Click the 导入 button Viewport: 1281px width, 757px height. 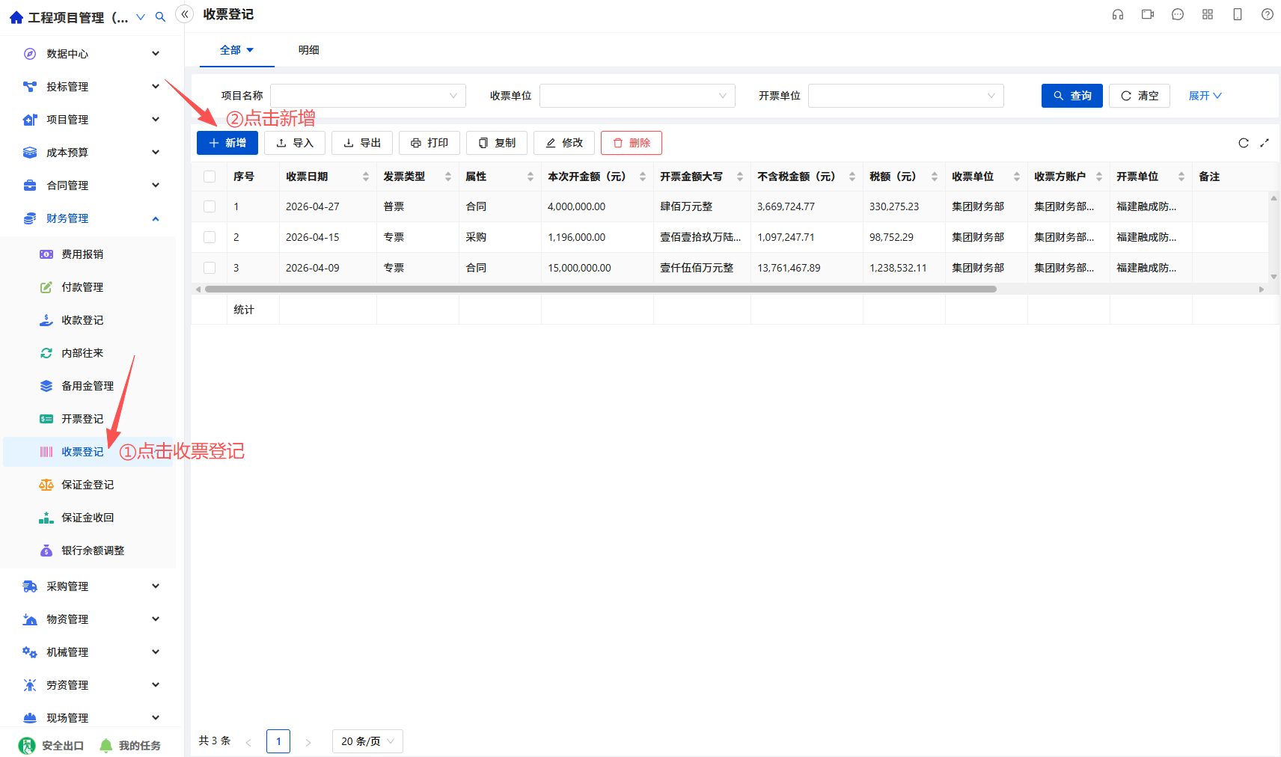[x=295, y=143]
